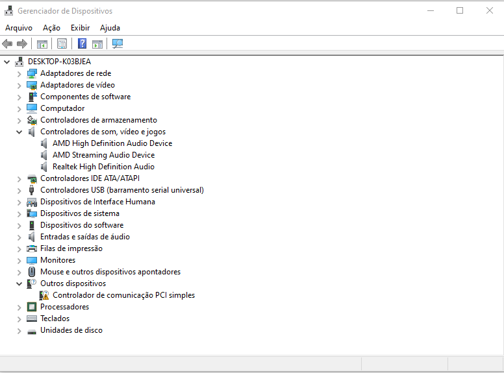
Task: Collapse Outros dispositivos chevron
Action: click(19, 283)
